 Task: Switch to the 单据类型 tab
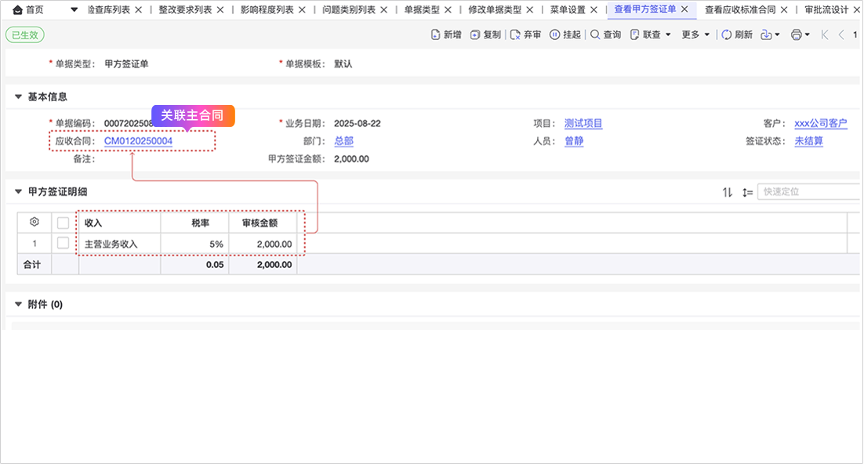(x=421, y=10)
